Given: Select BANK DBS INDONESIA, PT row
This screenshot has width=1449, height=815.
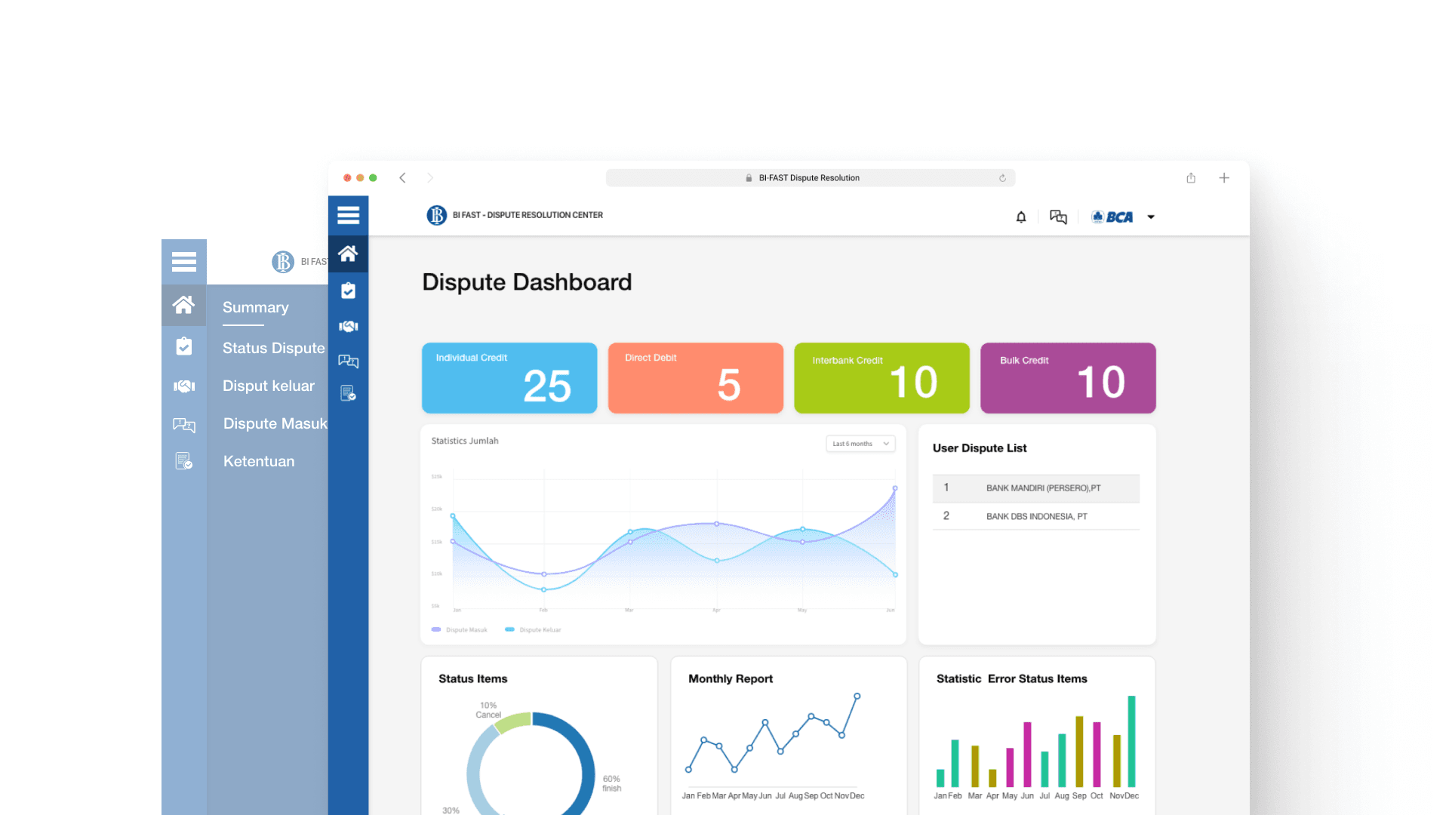Looking at the screenshot, I should tap(1036, 516).
